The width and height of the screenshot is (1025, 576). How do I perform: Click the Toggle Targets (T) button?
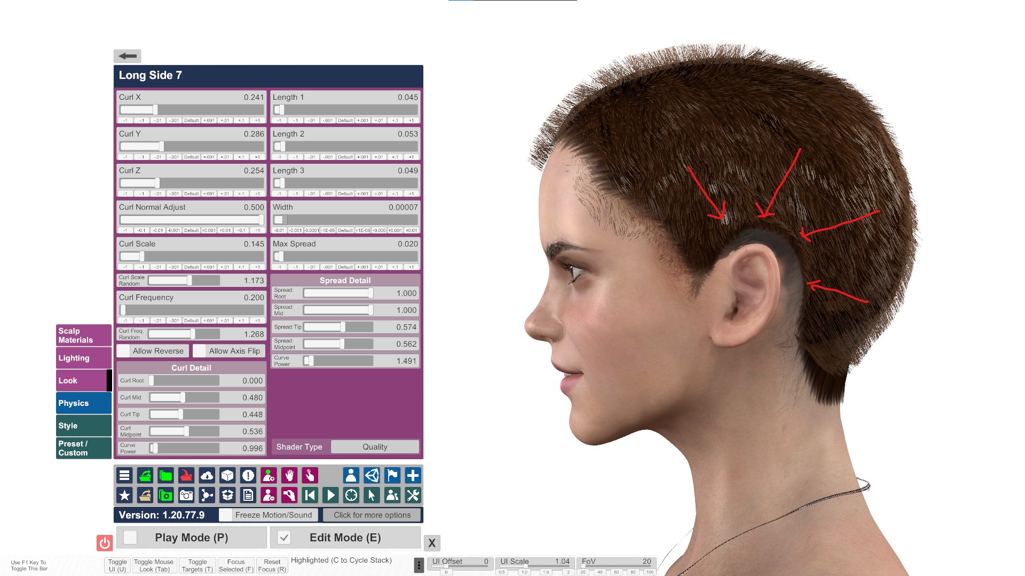(198, 565)
